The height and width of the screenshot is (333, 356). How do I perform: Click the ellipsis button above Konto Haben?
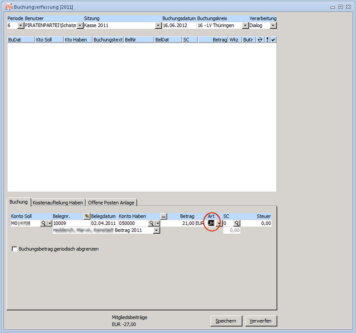[164, 216]
